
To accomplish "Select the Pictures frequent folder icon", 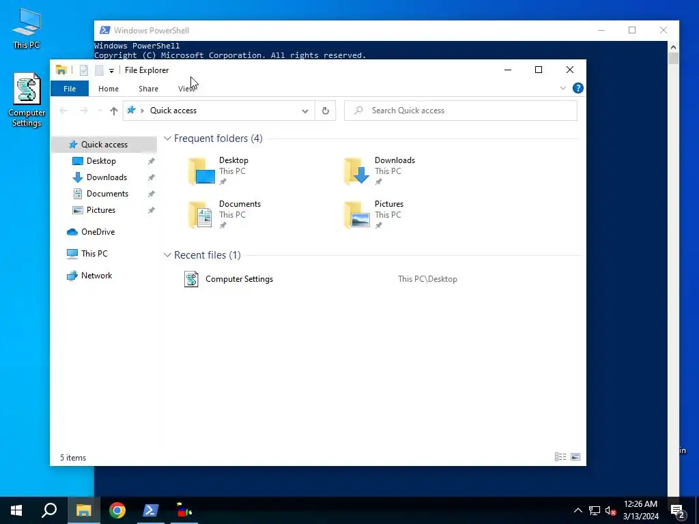I will pyautogui.click(x=357, y=215).
